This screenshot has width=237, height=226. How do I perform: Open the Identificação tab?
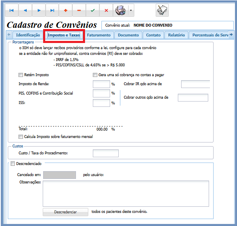pos(28,35)
